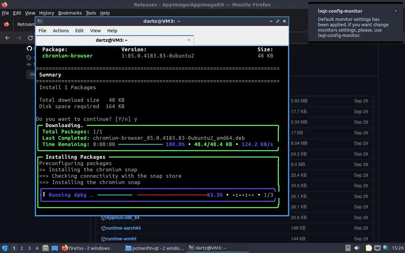Click package icon beside runtime-aarch64
Viewport: 405px width, 253px height.
pos(103,228)
